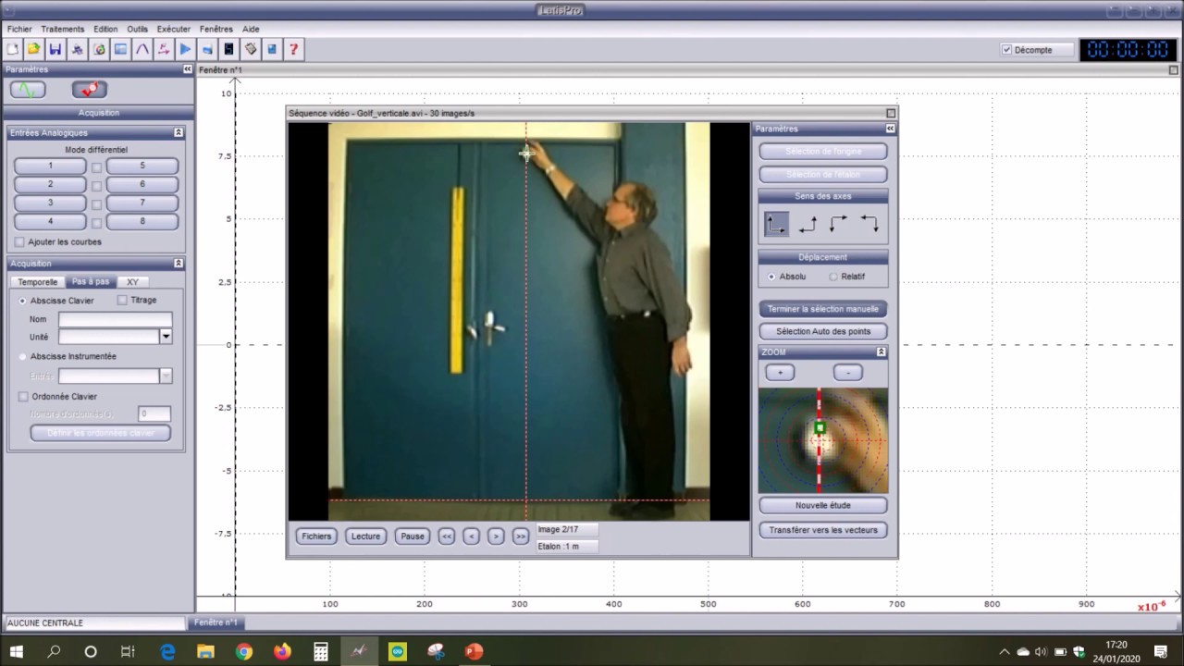
Task: Click the Lecture playback button
Action: point(365,536)
